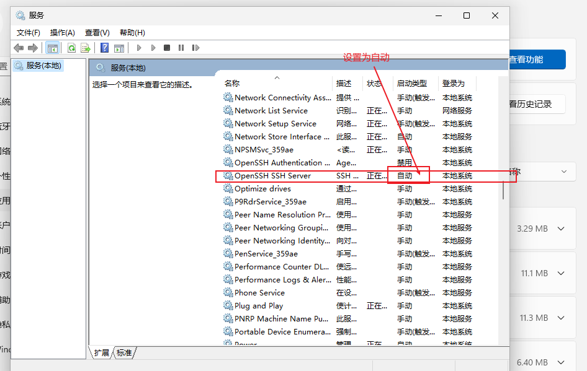Click the Forward arrow in the toolbar

tap(33, 48)
